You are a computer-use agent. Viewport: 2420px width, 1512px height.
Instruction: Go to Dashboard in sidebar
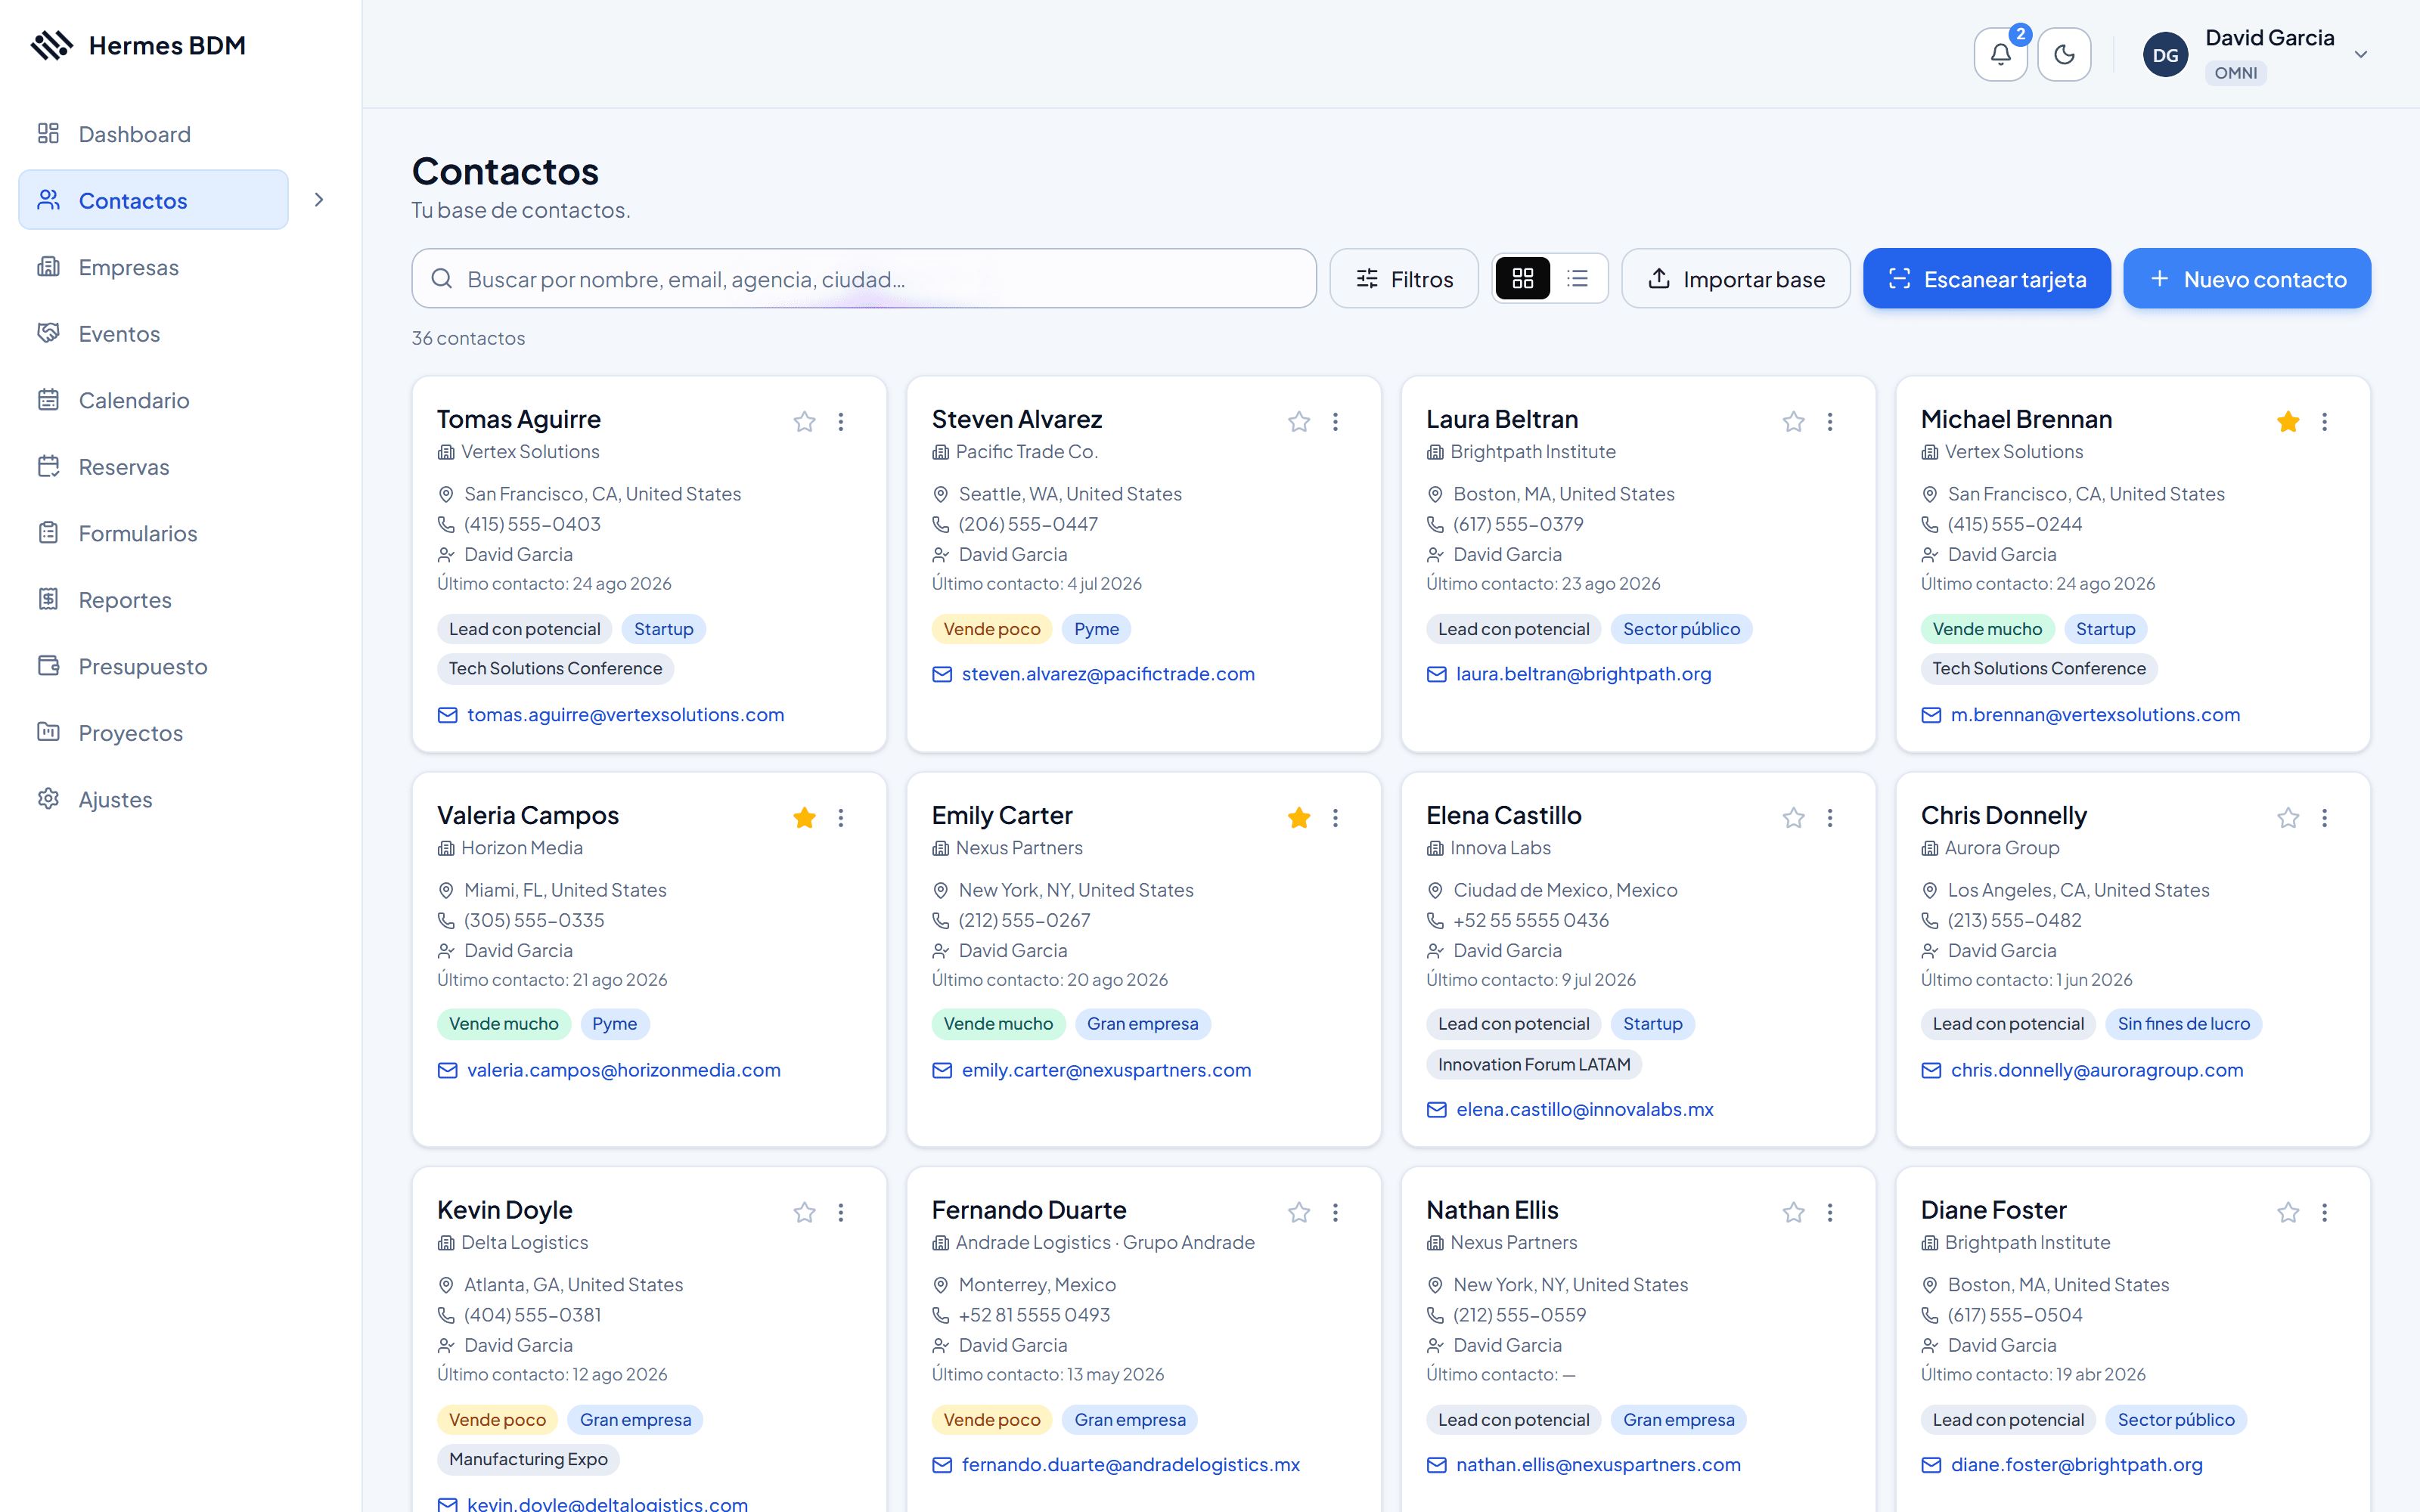153,133
